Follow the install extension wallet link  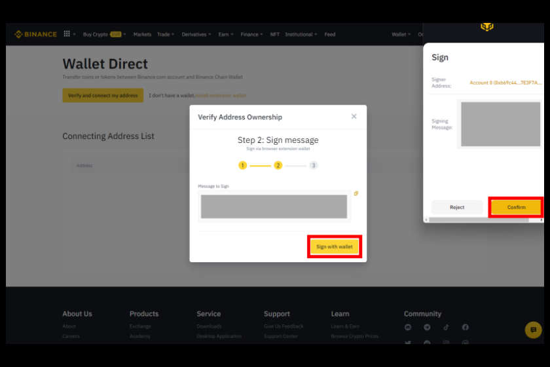click(220, 96)
